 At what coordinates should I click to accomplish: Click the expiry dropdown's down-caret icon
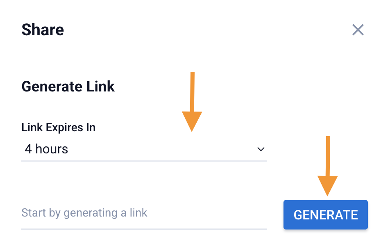[261, 149]
